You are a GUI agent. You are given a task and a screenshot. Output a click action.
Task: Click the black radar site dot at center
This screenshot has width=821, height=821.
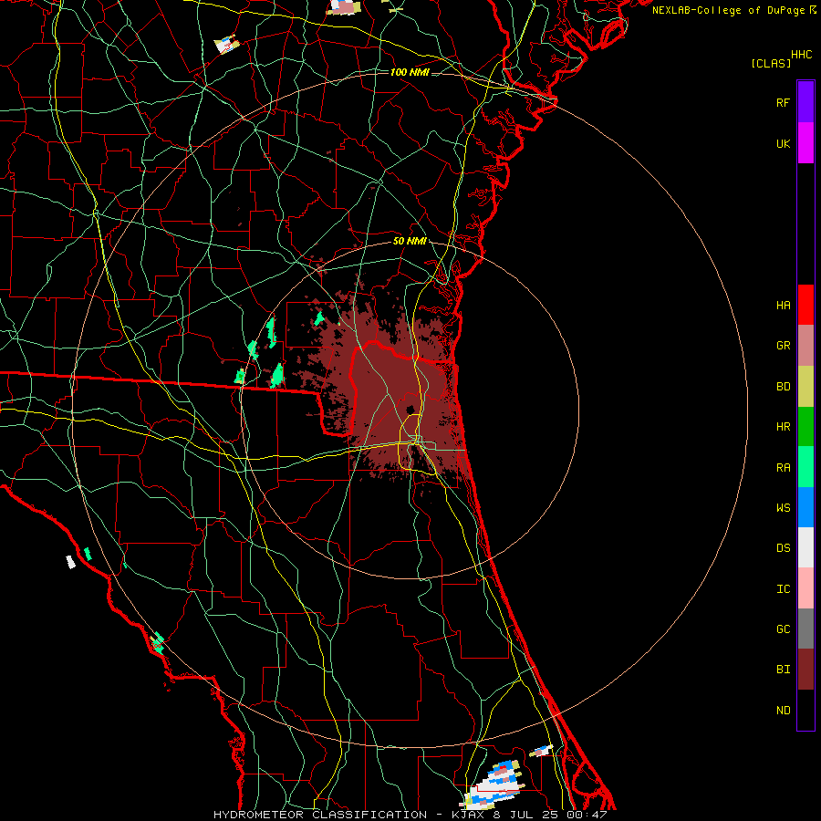[410, 410]
